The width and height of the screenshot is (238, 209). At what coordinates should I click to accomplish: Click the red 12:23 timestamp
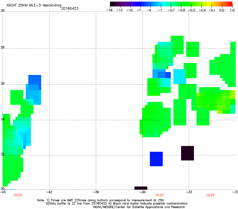coord(18,195)
